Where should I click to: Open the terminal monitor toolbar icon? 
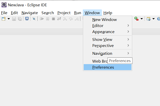coord(27,19)
